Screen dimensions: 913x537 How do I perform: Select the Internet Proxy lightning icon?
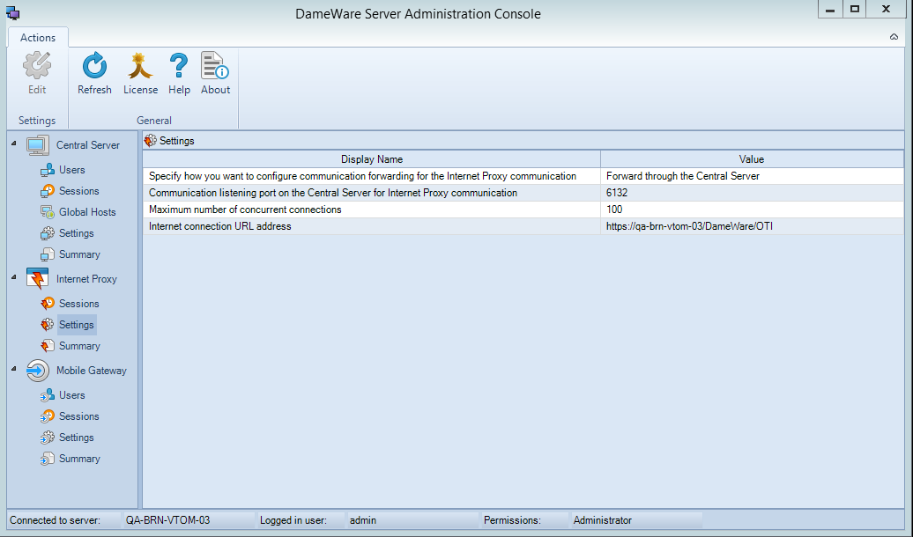pos(38,279)
